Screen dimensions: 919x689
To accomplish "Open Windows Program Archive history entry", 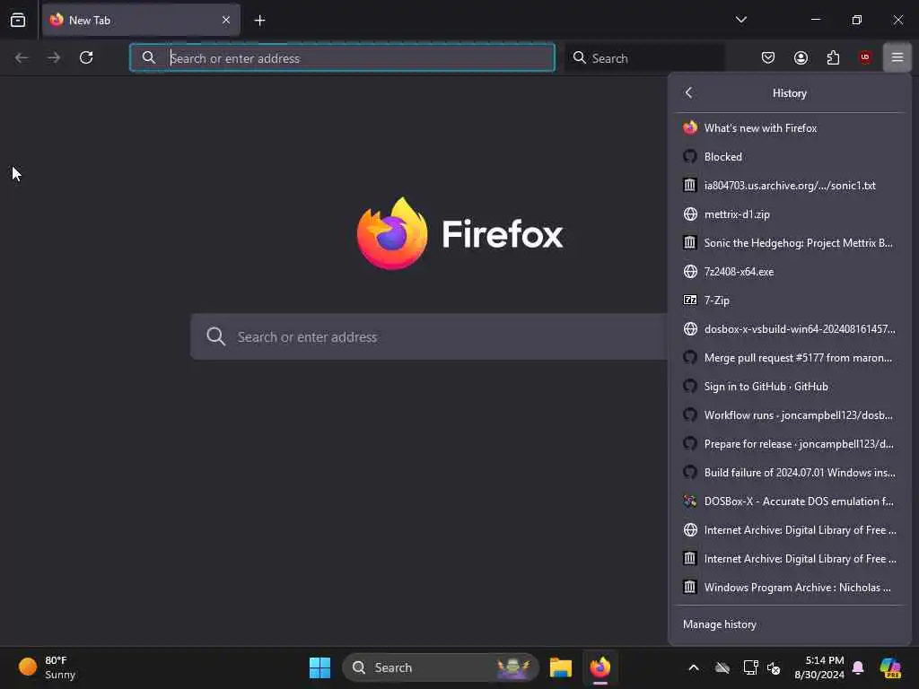I will (x=790, y=587).
